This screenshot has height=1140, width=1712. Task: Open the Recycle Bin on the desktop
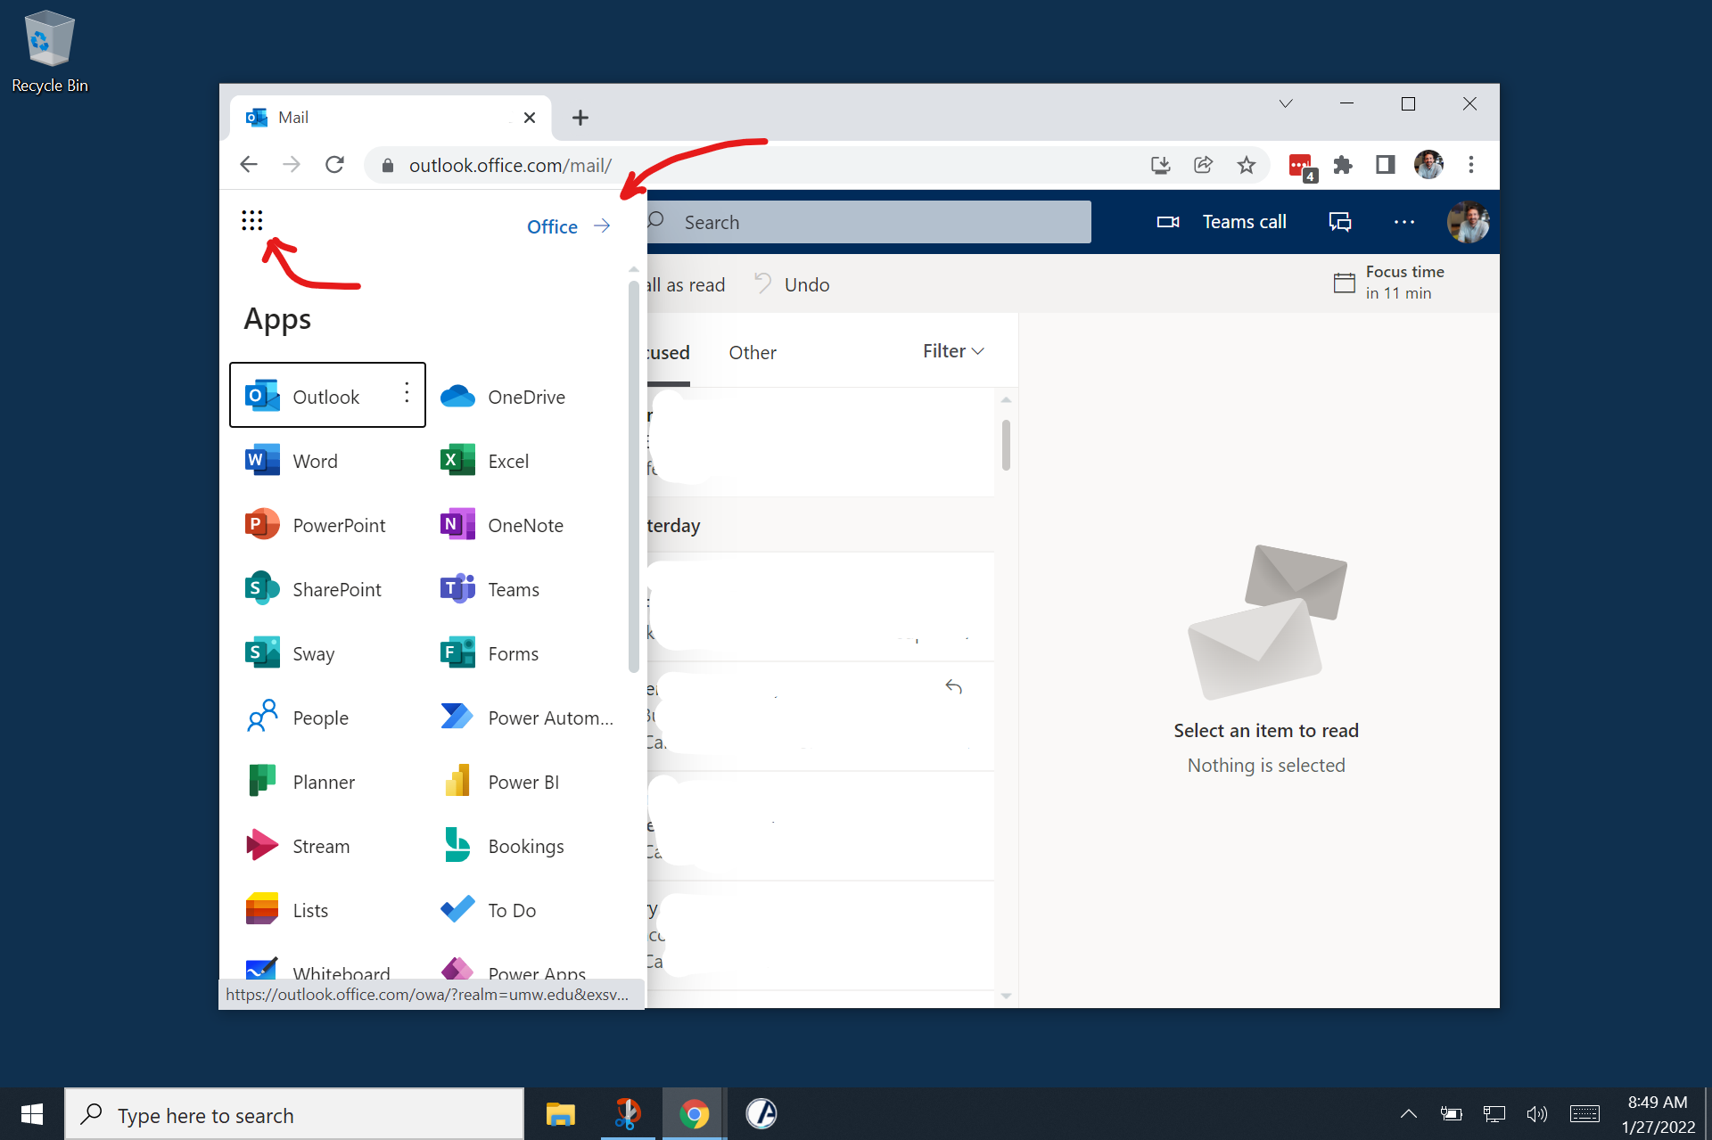[50, 52]
